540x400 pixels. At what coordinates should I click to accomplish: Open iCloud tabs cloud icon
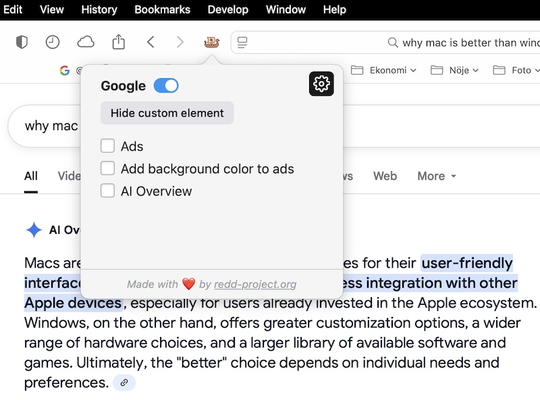pos(86,42)
